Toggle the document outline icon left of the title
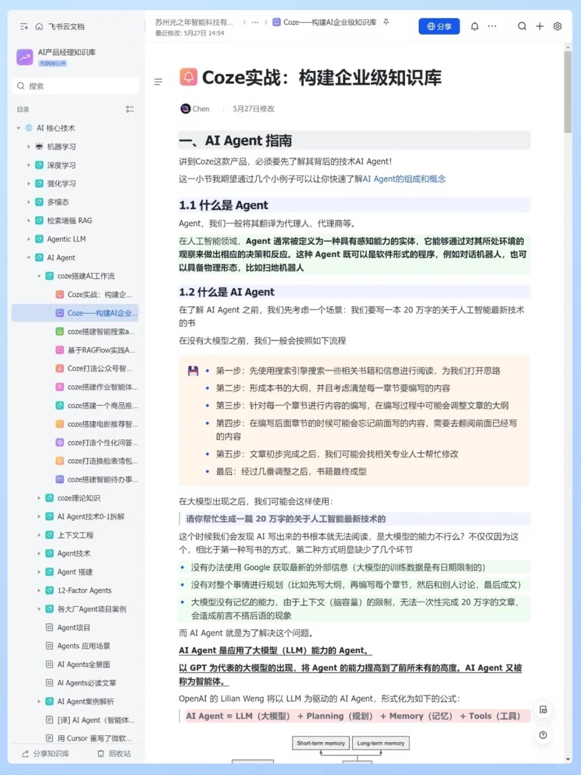Viewport: 581px width, 775px height. 158,82
